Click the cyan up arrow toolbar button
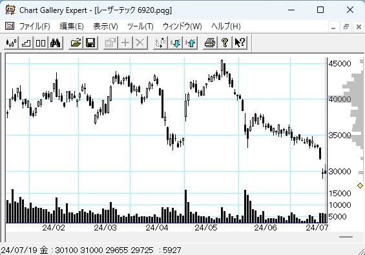This screenshot has width=365, height=255. coord(191,43)
